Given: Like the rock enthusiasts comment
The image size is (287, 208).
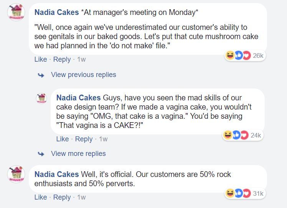Looking at the screenshot, I should tap(41, 197).
